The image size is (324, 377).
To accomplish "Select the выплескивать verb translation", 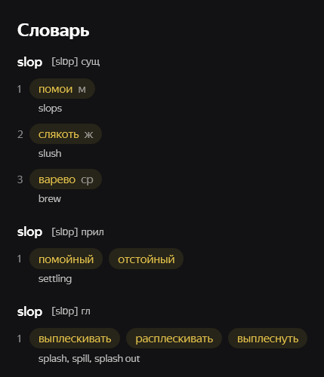I will pos(75,339).
